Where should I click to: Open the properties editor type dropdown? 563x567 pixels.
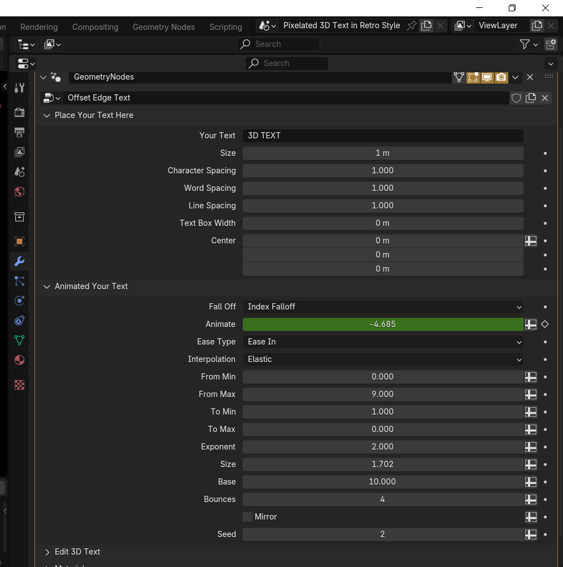(x=26, y=64)
